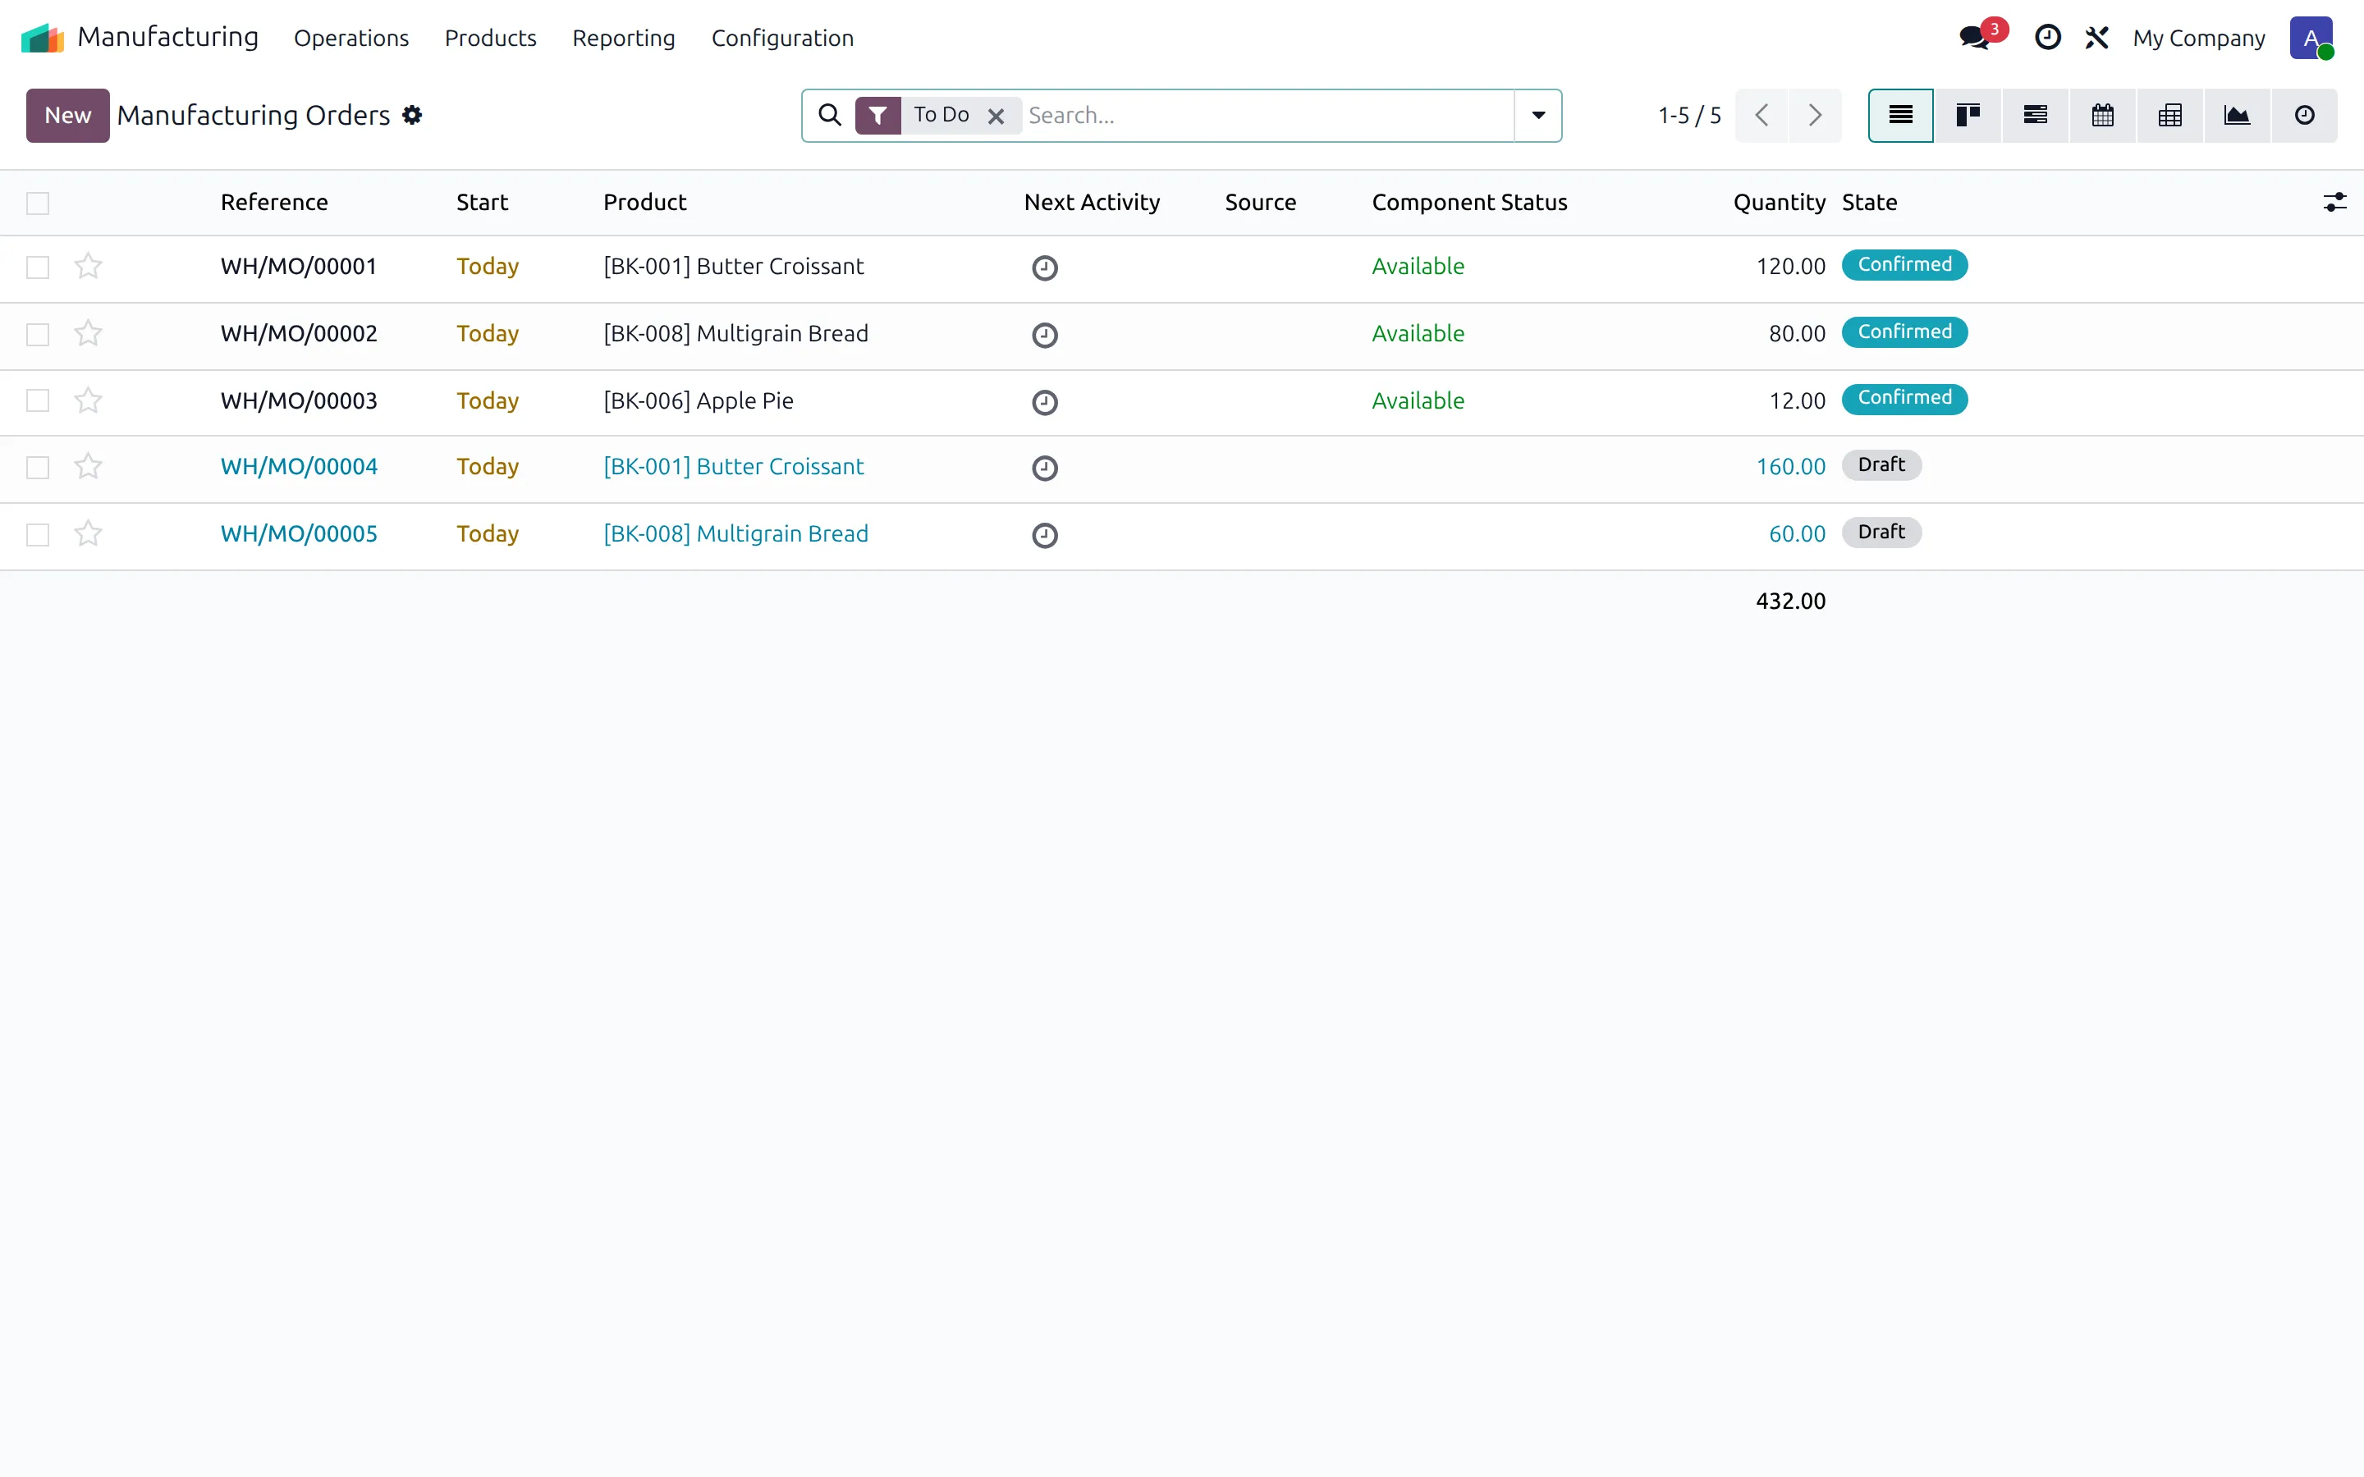Image resolution: width=2364 pixels, height=1477 pixels.
Task: Click the 160.00 quantity cell
Action: pyautogui.click(x=1790, y=466)
